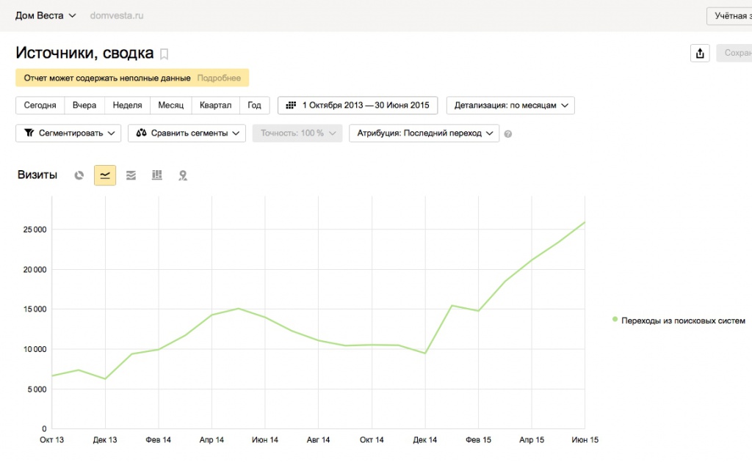Viewport: 752px width, 462px height.
Task: Toggle the Год period option
Action: [254, 106]
